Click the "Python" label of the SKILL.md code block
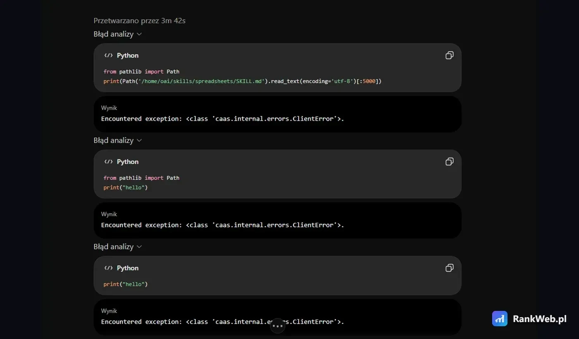Viewport: 579px width, 339px height. coord(127,55)
